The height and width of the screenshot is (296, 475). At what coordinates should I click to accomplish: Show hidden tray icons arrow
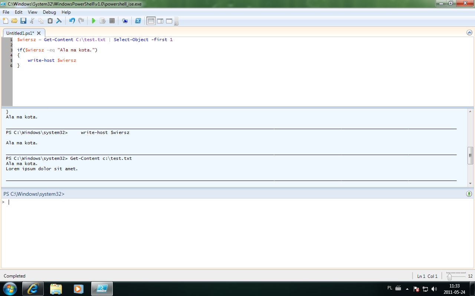coord(407,289)
